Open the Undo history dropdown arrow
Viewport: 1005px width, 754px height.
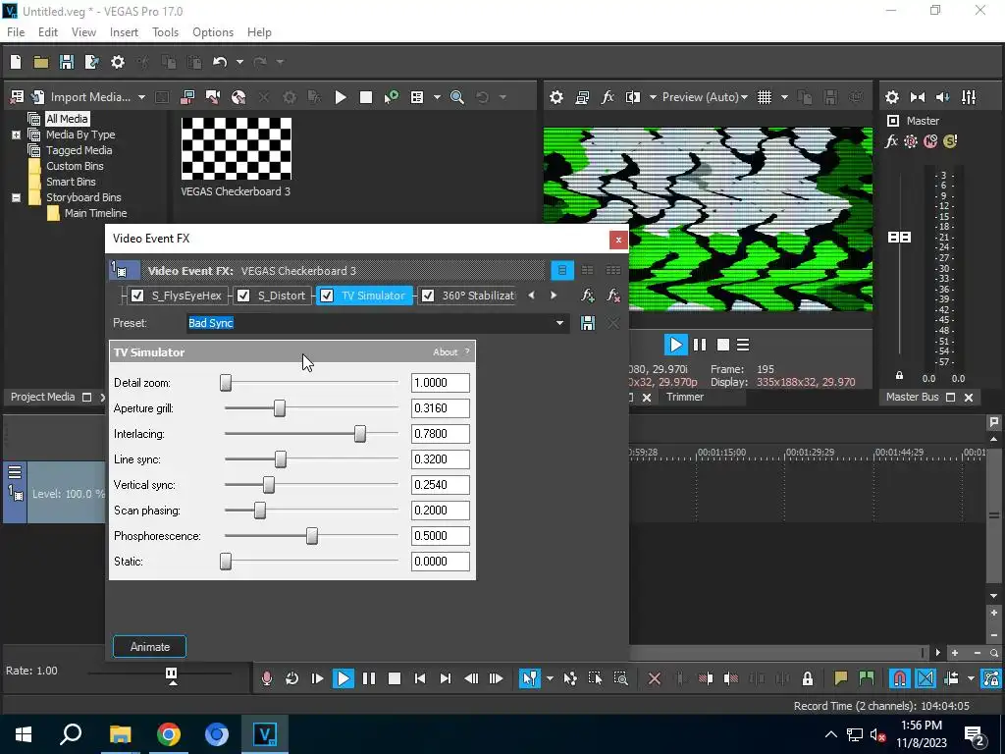[239, 62]
